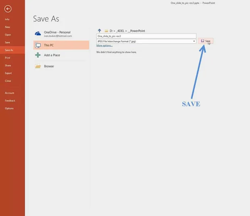Open the Info page
250x216 pixels.
pos(7,19)
